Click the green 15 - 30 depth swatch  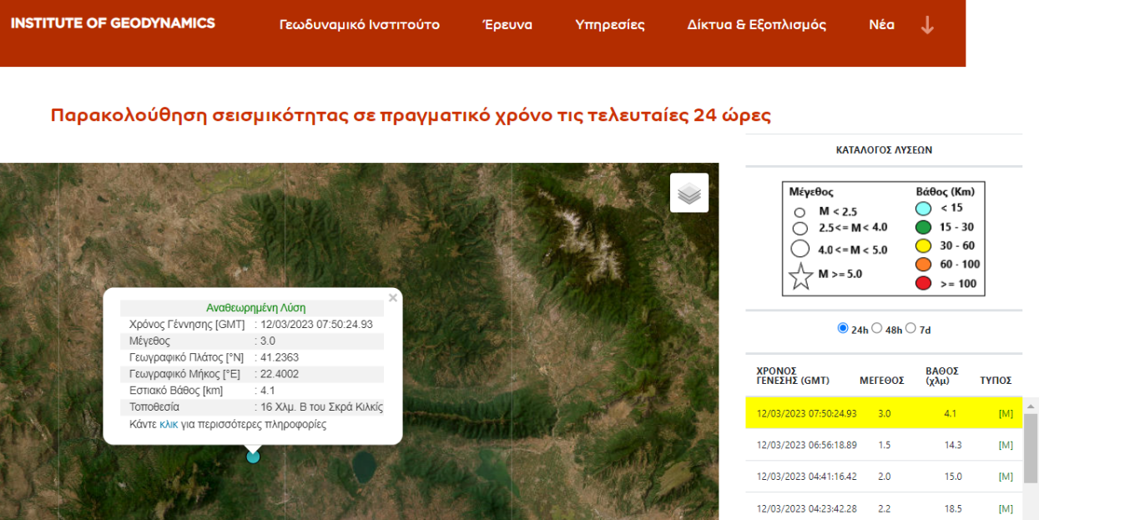pyautogui.click(x=924, y=227)
